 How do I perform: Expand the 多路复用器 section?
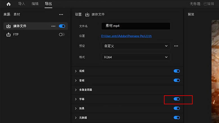click(x=76, y=90)
